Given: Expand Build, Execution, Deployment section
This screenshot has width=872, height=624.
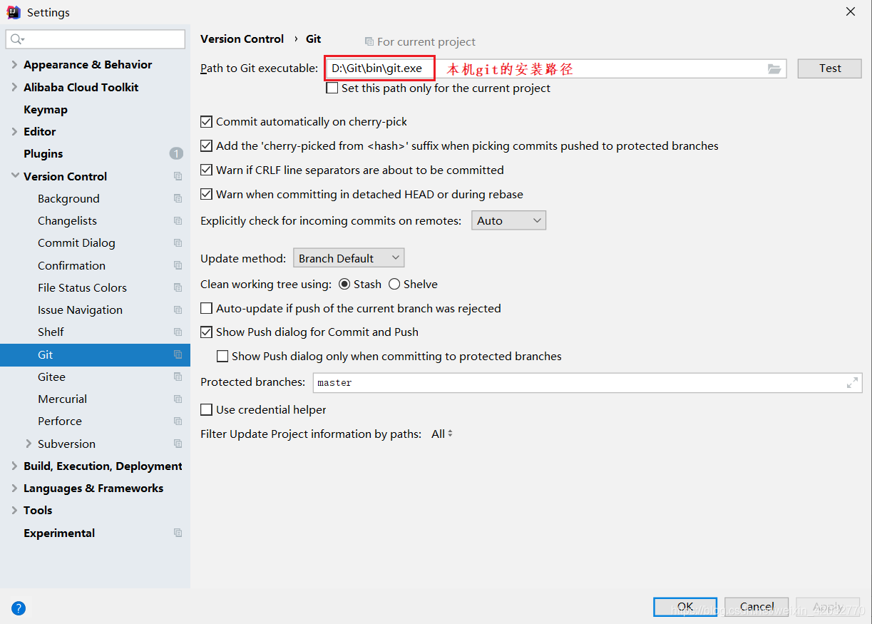Looking at the screenshot, I should tap(15, 466).
